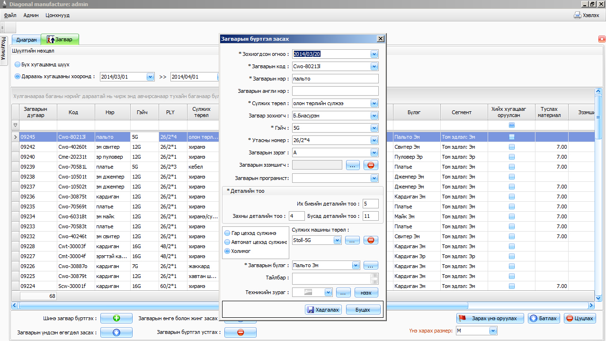
Task: Open the Цонхнууд menu
Action: coord(58,15)
